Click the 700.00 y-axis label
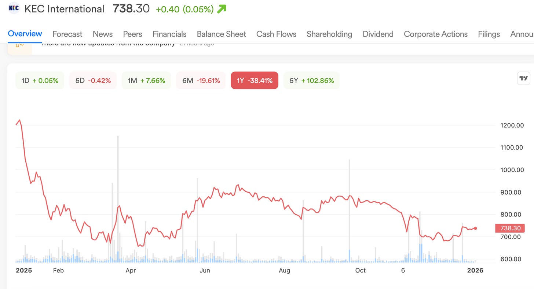Screen dimensions: 534x289 click(511, 237)
